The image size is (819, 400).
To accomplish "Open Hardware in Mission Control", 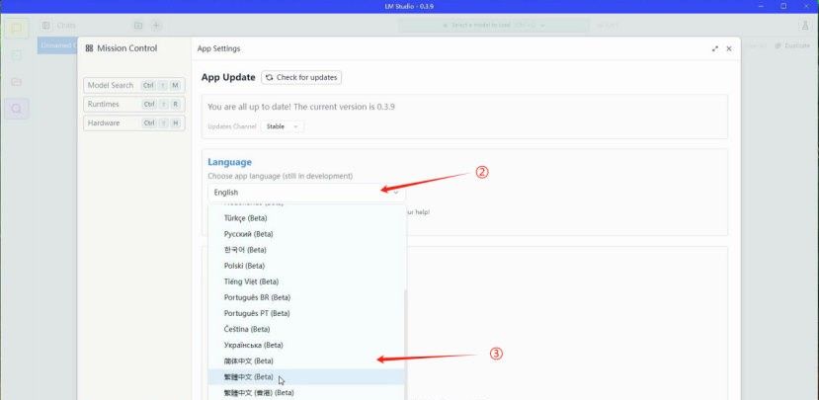I will tap(134, 122).
